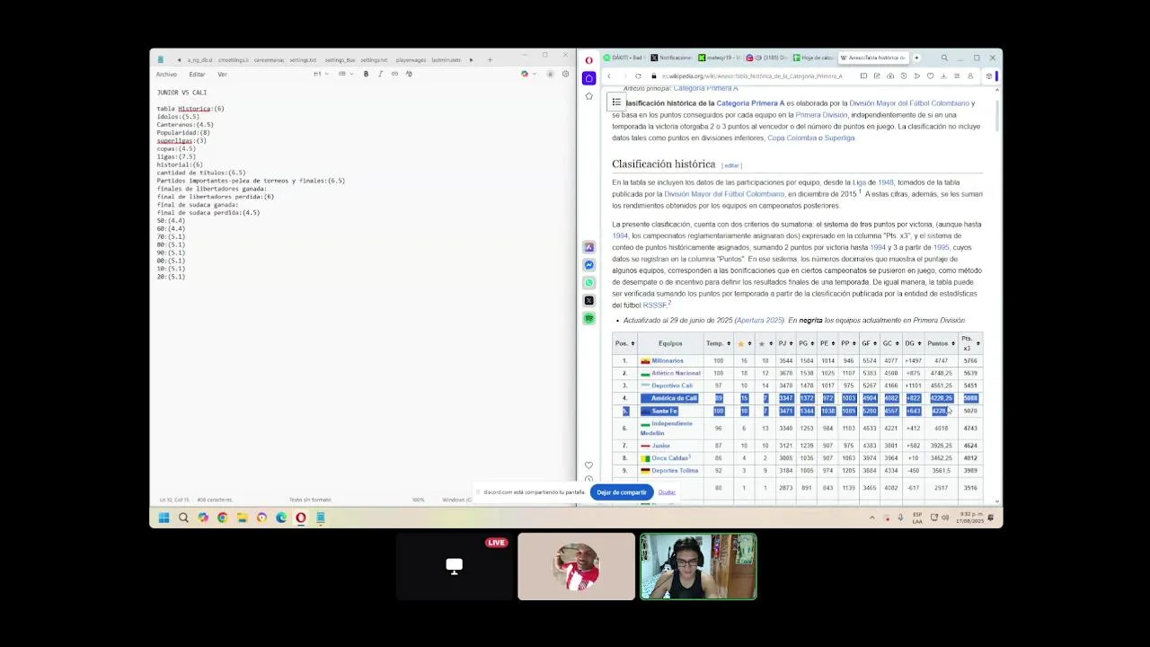Open Opera menu logo
The image size is (1150, 647).
[588, 60]
